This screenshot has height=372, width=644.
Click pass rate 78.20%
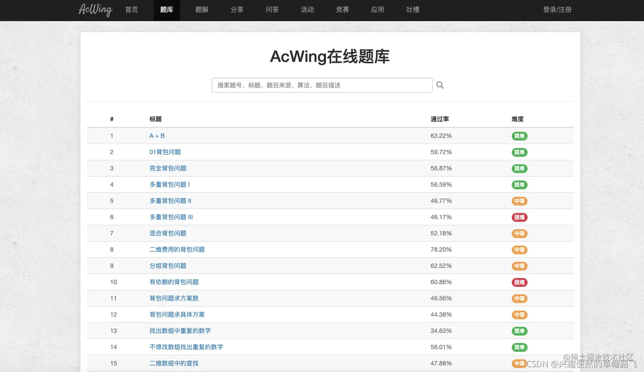point(441,249)
